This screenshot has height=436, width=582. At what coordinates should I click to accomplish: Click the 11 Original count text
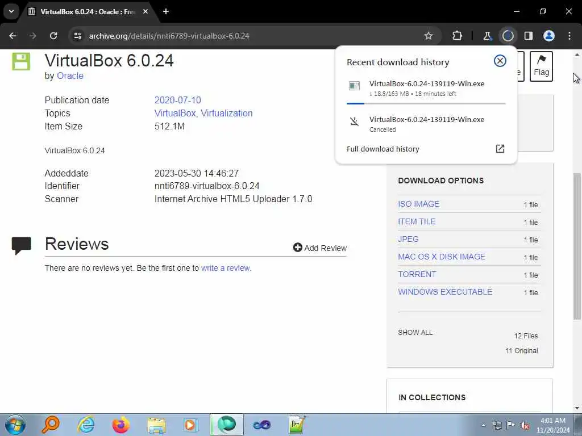(x=522, y=351)
